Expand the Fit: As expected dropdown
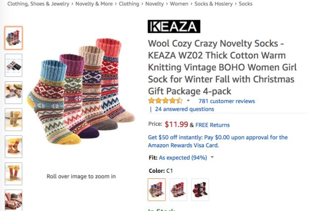The width and height of the screenshot is (317, 211). point(212,158)
